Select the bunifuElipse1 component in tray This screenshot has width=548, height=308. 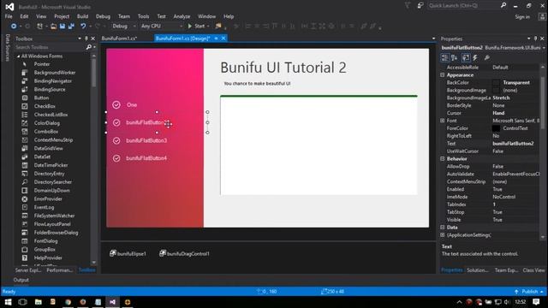(128, 253)
